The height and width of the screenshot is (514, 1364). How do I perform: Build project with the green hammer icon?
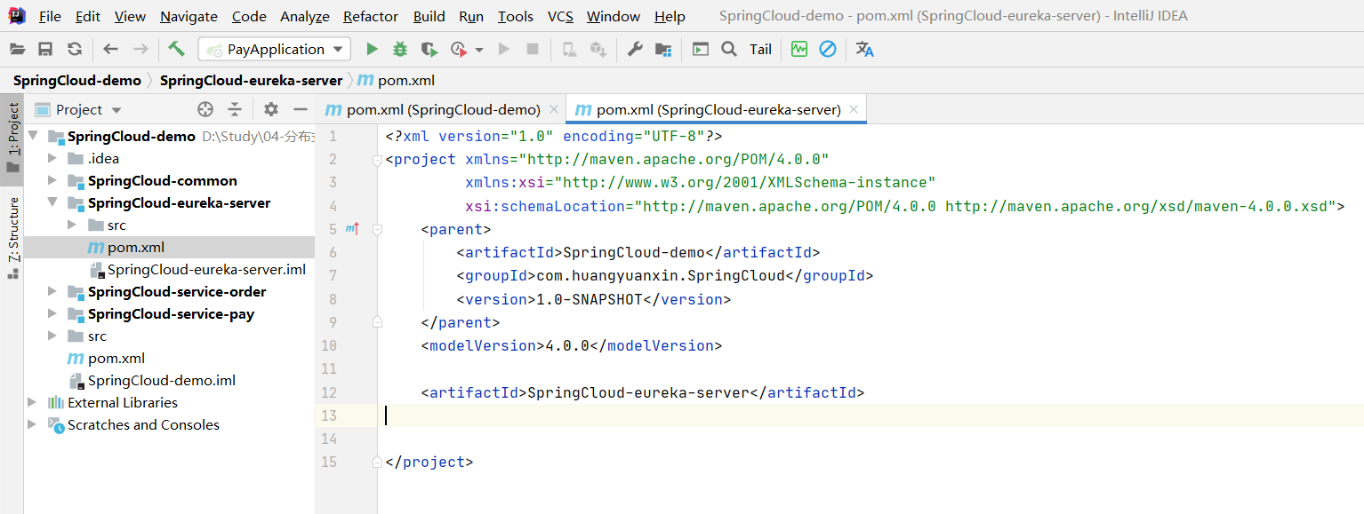177,49
